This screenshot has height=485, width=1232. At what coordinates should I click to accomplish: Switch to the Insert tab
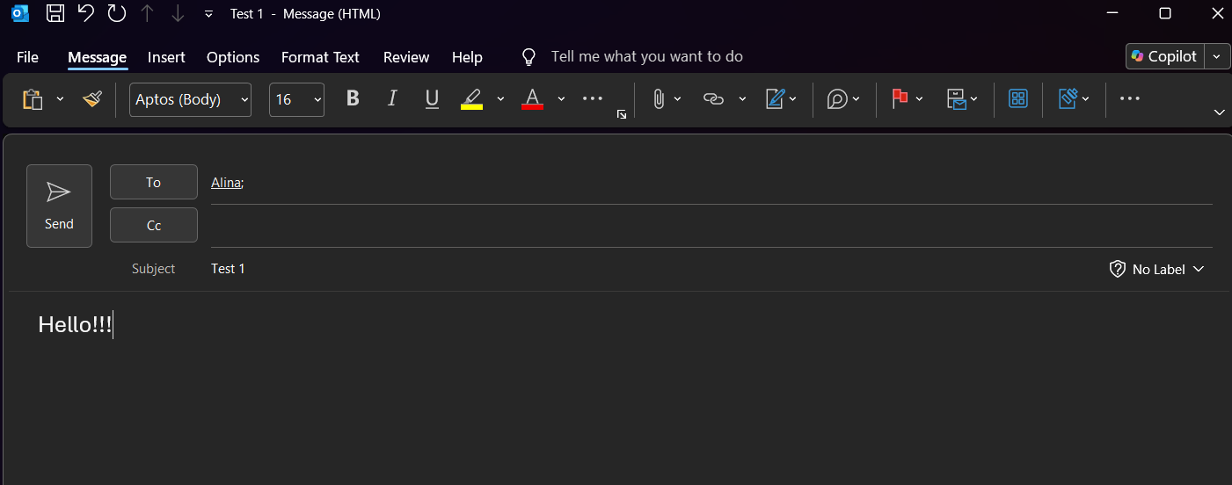(166, 57)
